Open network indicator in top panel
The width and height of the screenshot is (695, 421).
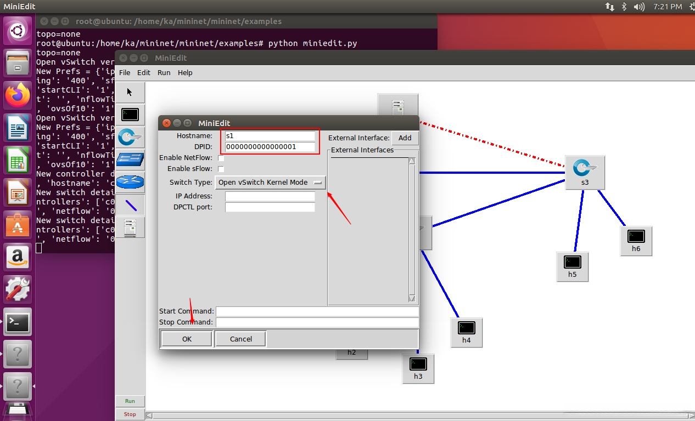click(610, 7)
